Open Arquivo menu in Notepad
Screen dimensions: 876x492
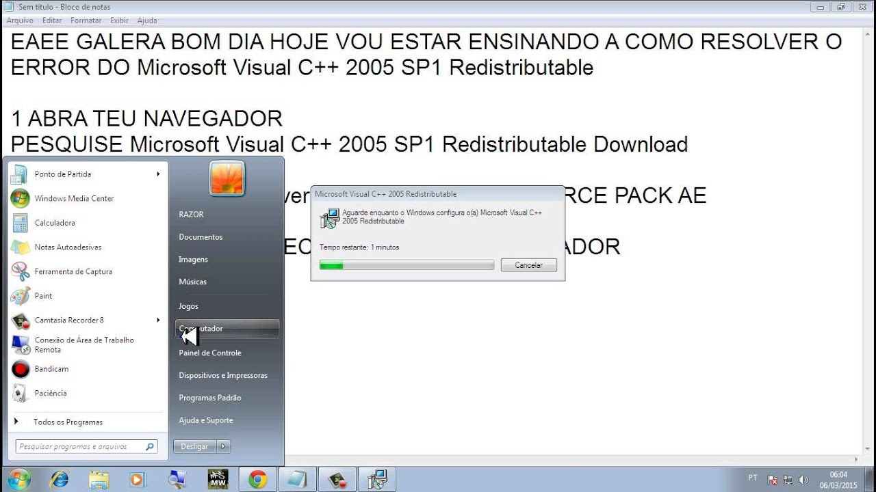click(x=20, y=20)
